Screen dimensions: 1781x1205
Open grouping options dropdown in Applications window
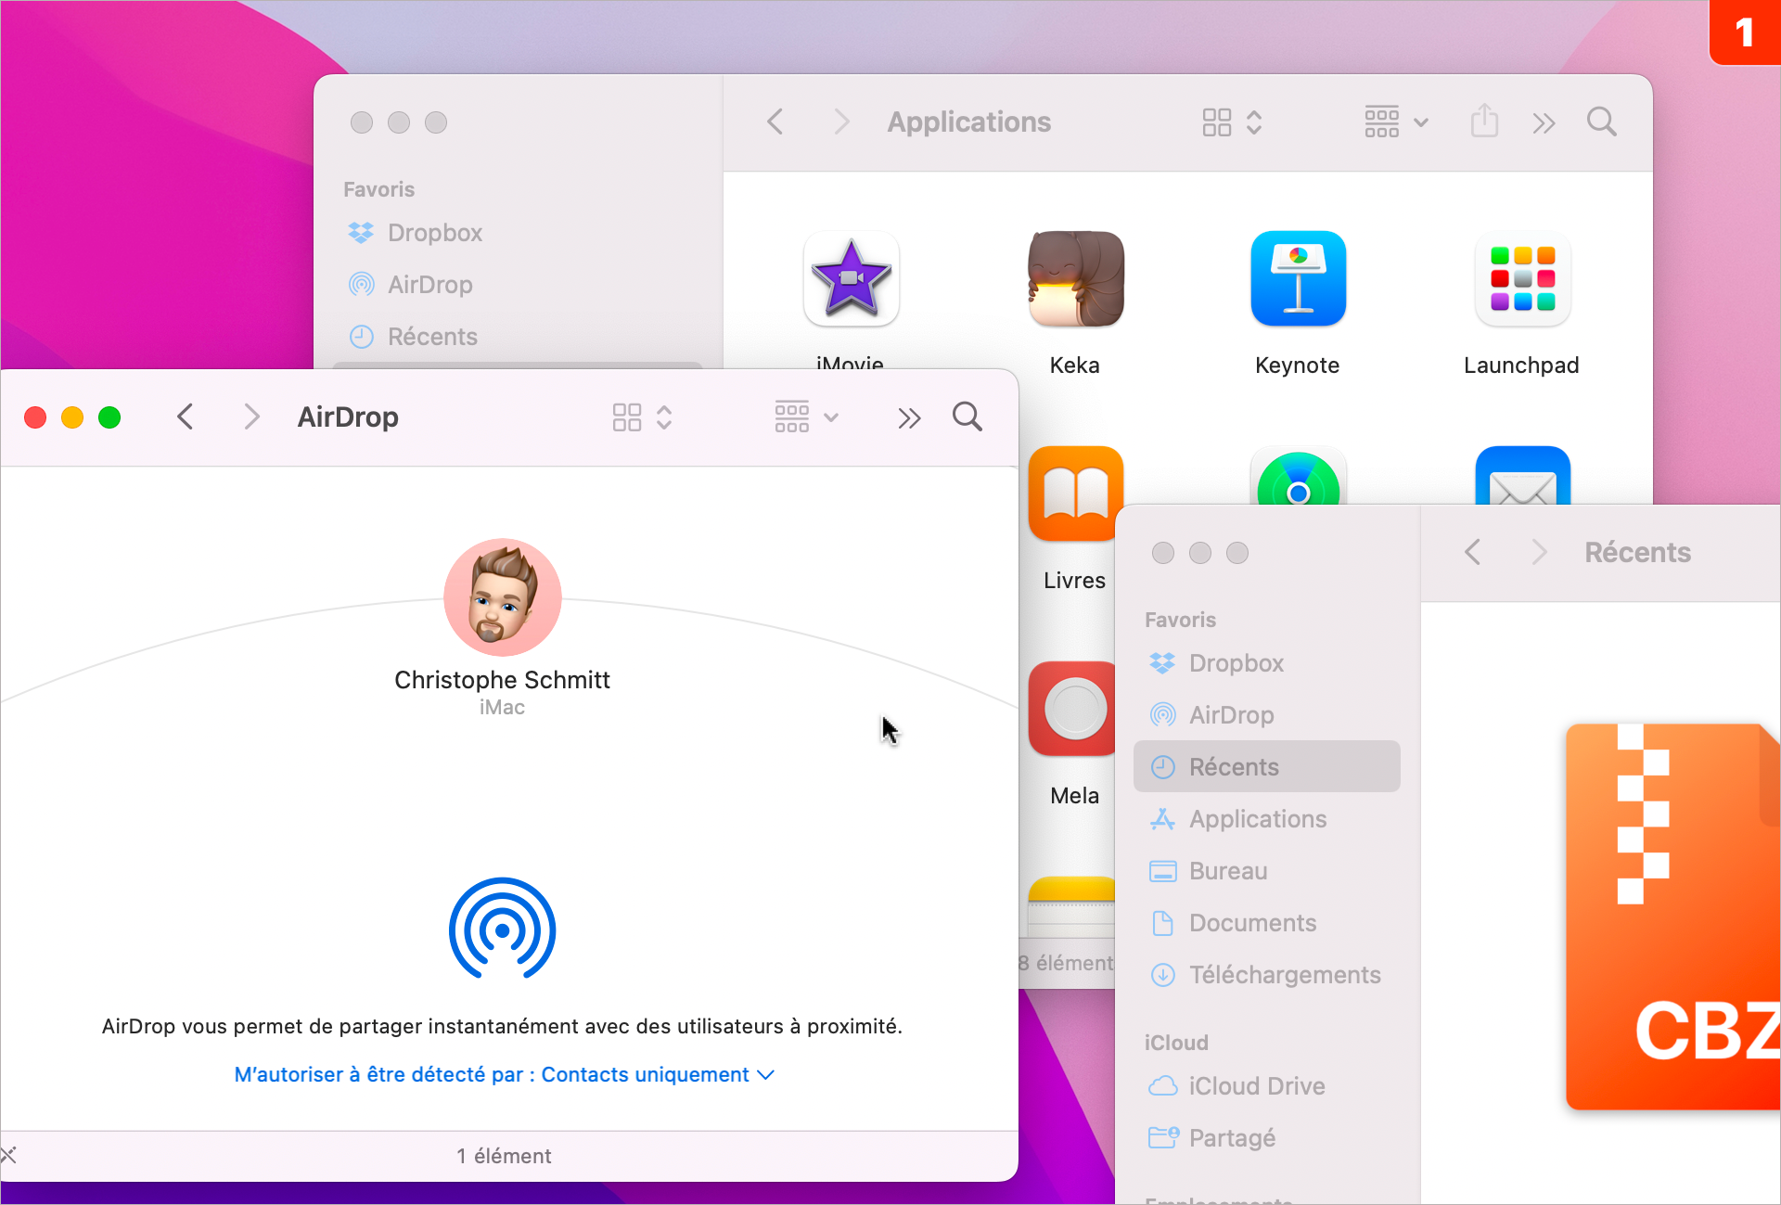[1396, 122]
